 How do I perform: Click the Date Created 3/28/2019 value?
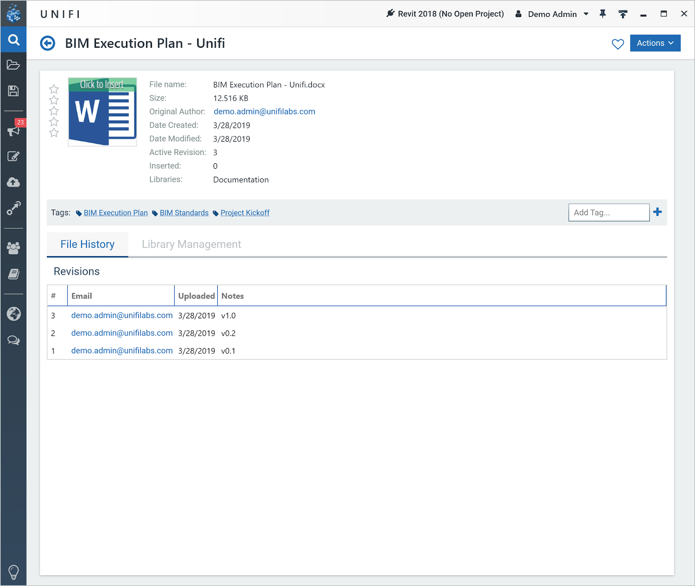tap(232, 125)
